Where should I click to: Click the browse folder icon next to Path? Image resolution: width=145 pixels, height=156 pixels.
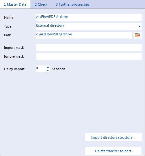138,35
